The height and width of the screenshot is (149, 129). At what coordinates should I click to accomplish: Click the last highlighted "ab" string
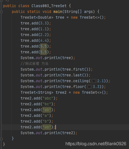click(x=47, y=127)
